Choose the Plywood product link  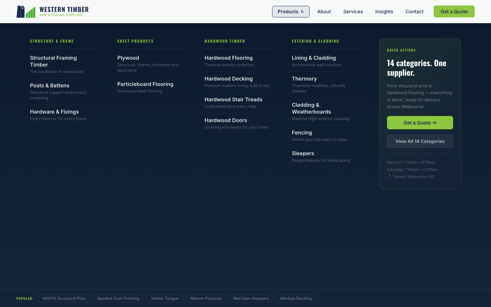[x=152, y=64]
